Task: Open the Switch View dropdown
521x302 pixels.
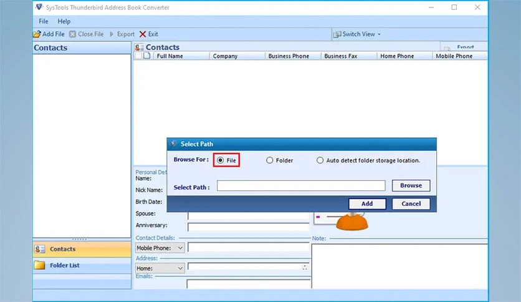Action: tap(357, 34)
